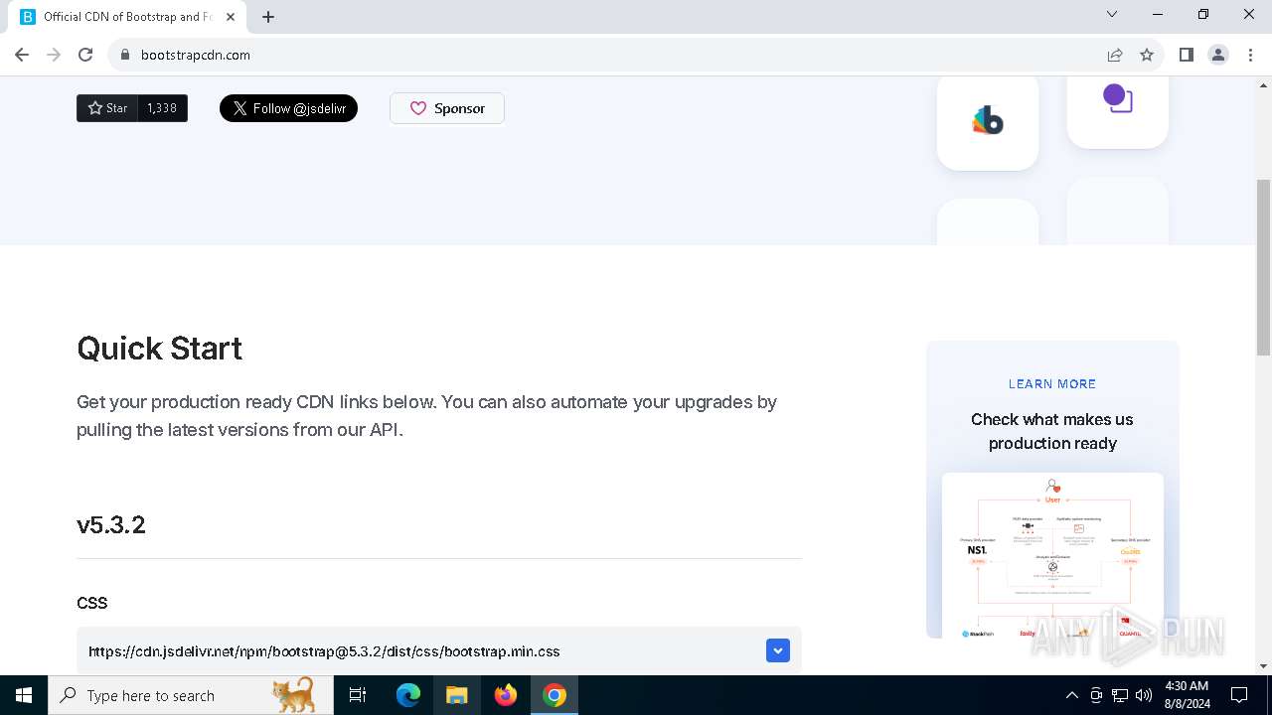Click the v5.3.2 heading
1272x715 pixels.
(111, 524)
